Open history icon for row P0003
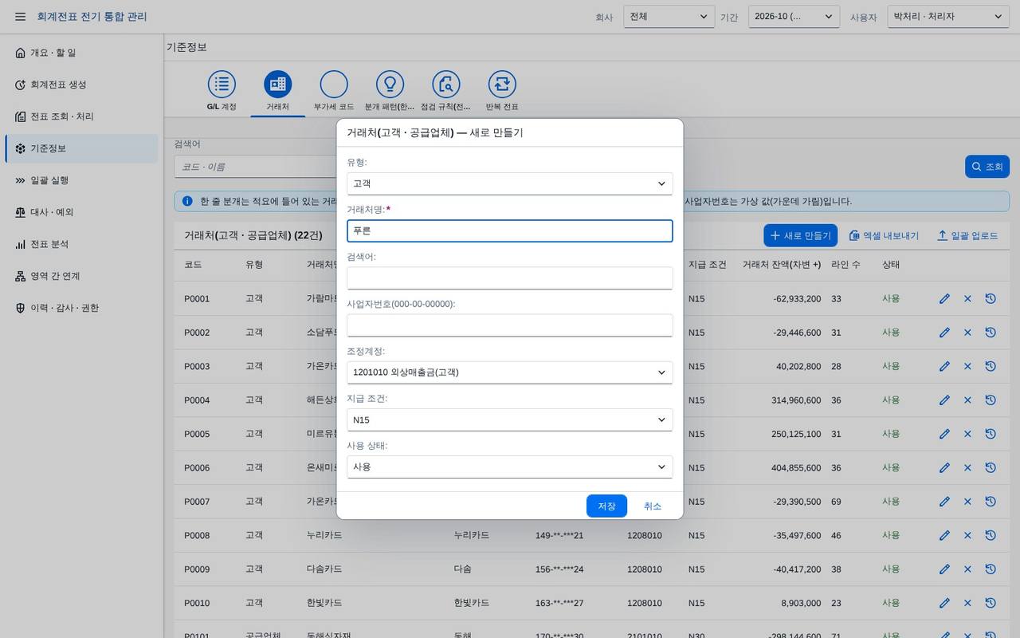The height and width of the screenshot is (638, 1020). click(991, 366)
